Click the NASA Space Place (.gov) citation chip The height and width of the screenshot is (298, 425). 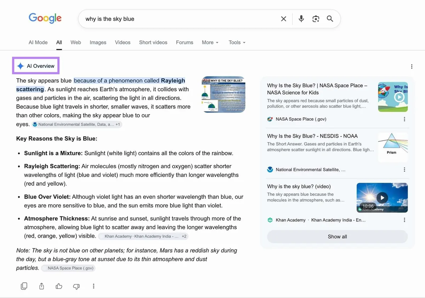coord(68,268)
